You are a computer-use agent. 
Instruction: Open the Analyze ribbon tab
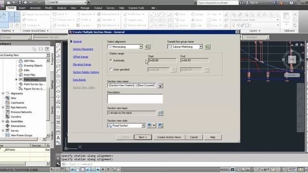click(62, 8)
